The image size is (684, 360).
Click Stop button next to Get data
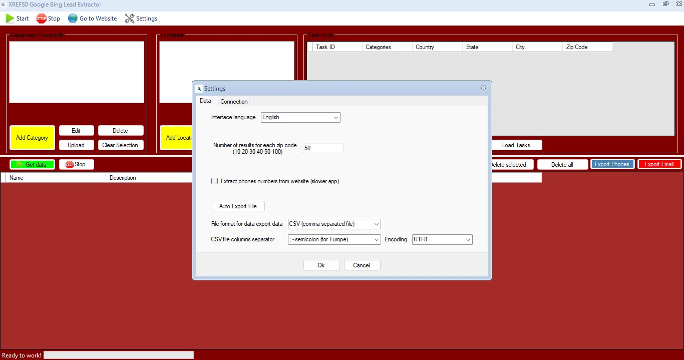click(76, 164)
